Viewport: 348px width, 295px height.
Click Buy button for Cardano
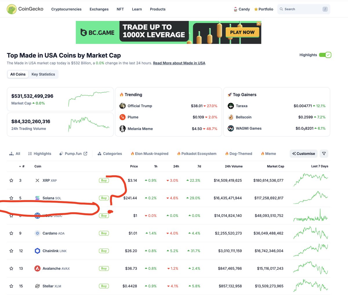point(104,233)
